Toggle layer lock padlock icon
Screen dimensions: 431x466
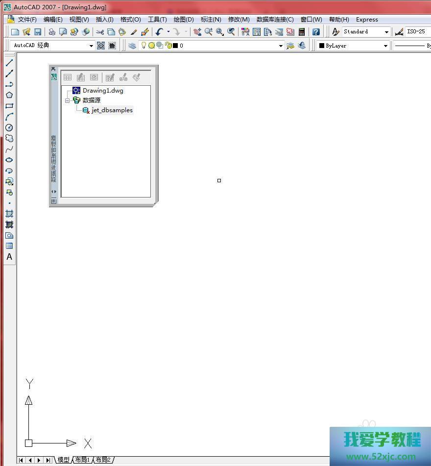168,46
